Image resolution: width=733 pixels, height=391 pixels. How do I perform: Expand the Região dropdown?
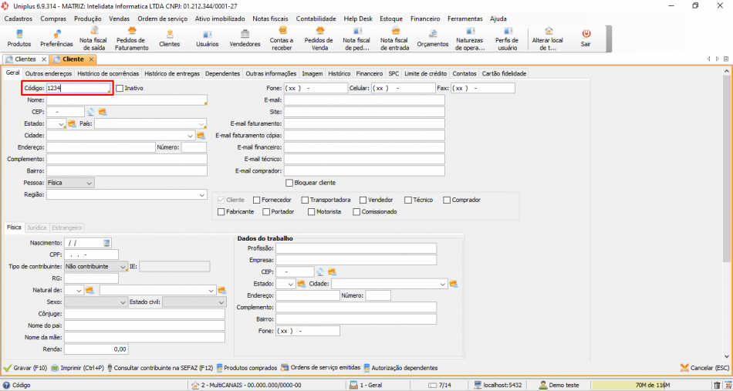click(x=202, y=195)
